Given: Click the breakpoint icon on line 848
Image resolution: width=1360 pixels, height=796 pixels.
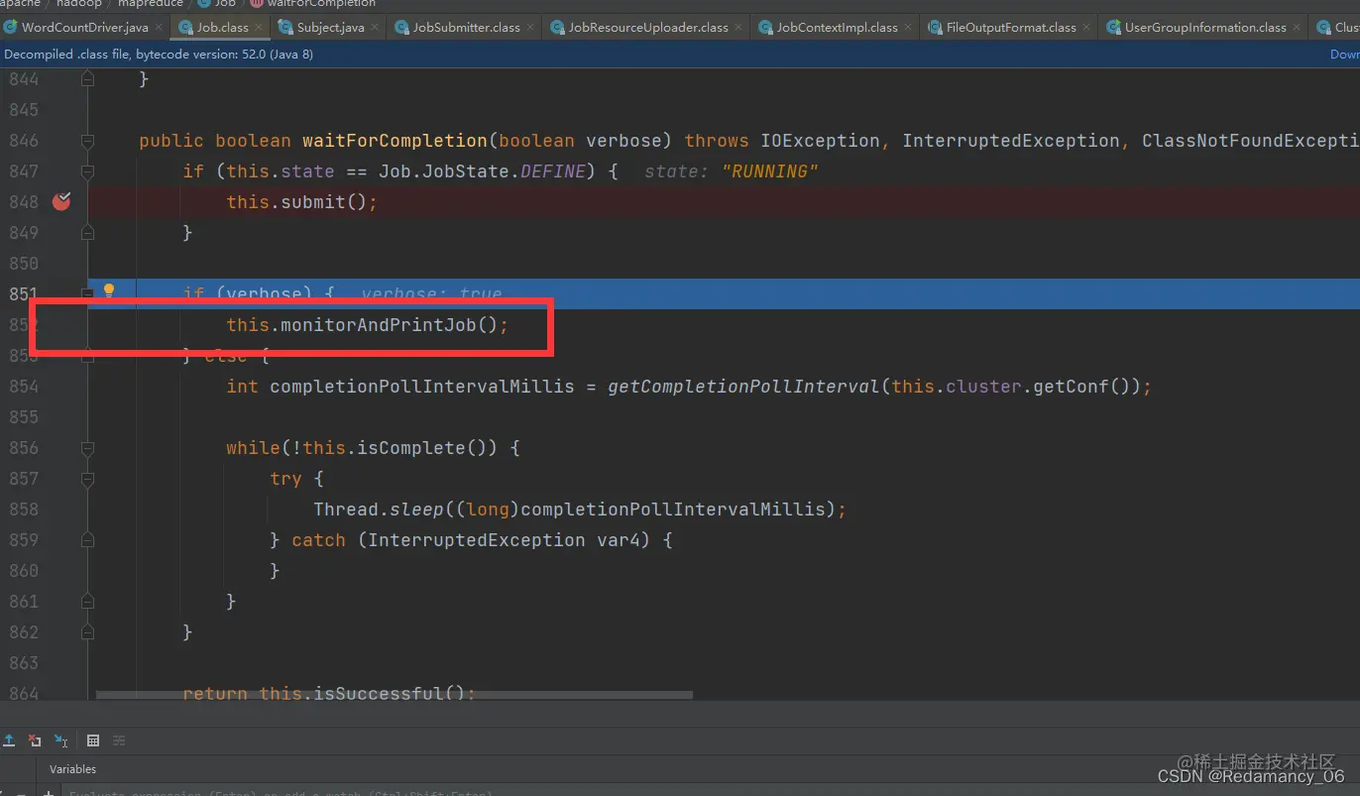Looking at the screenshot, I should tap(61, 201).
